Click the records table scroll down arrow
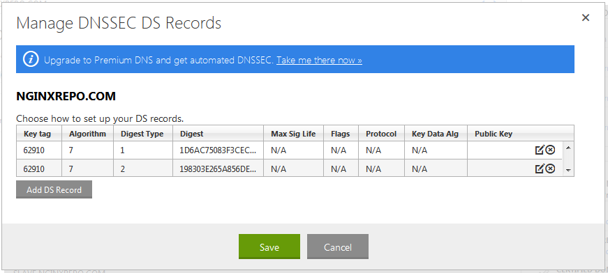Viewport: 608px width, 273px height. tap(568, 170)
